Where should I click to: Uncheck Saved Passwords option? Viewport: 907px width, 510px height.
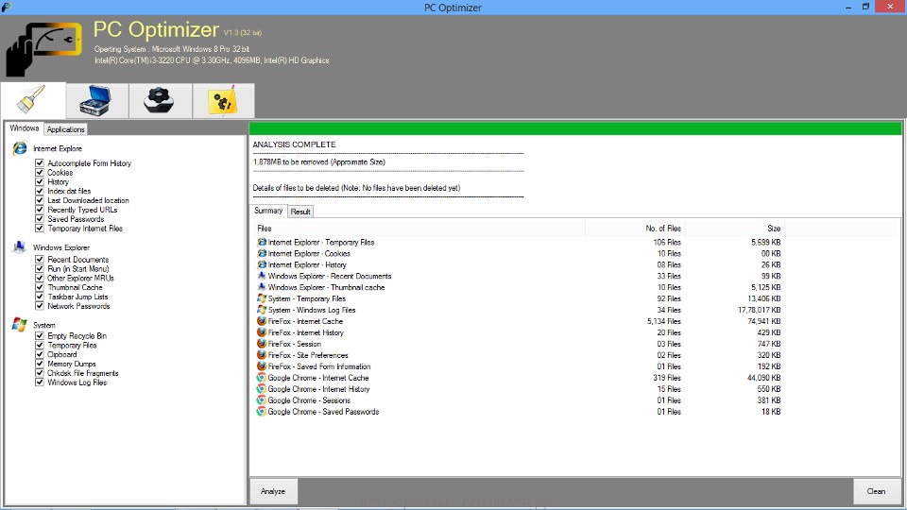click(x=40, y=218)
